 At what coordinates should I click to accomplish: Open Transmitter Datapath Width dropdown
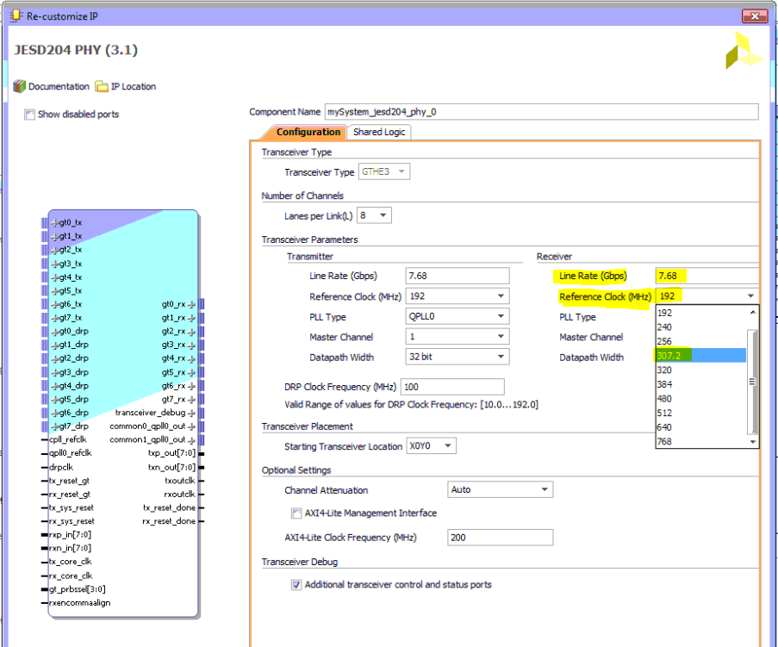tap(457, 357)
